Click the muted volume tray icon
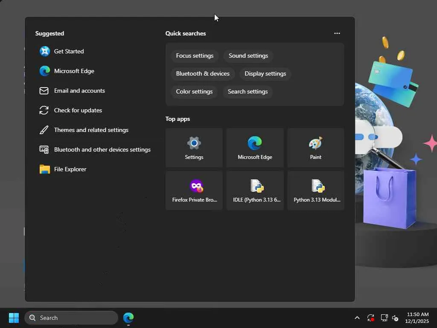Viewport: 437px width, 328px height. 395,318
